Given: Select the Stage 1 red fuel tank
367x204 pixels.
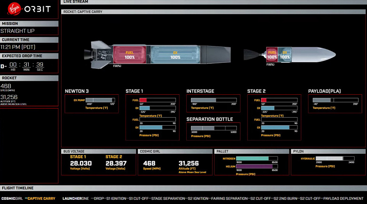Looking at the screenshot, I should point(130,55).
